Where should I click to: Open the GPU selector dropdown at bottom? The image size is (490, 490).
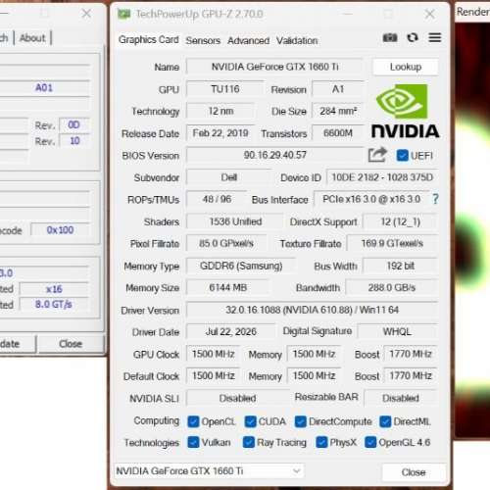209,470
